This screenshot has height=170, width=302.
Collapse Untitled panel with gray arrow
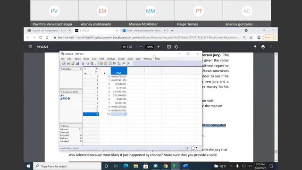(x=81, y=69)
